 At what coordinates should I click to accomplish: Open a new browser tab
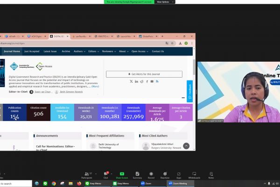(x=162, y=36)
